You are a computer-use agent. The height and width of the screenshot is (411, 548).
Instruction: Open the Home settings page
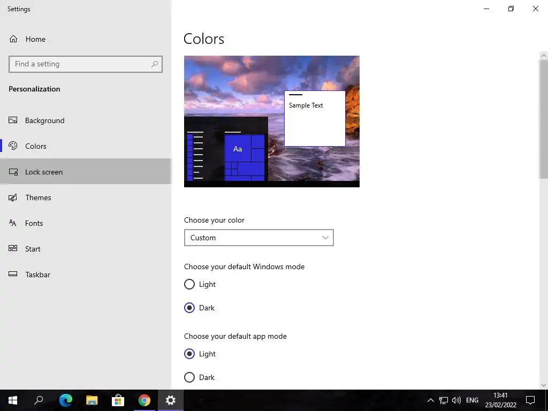pos(86,39)
